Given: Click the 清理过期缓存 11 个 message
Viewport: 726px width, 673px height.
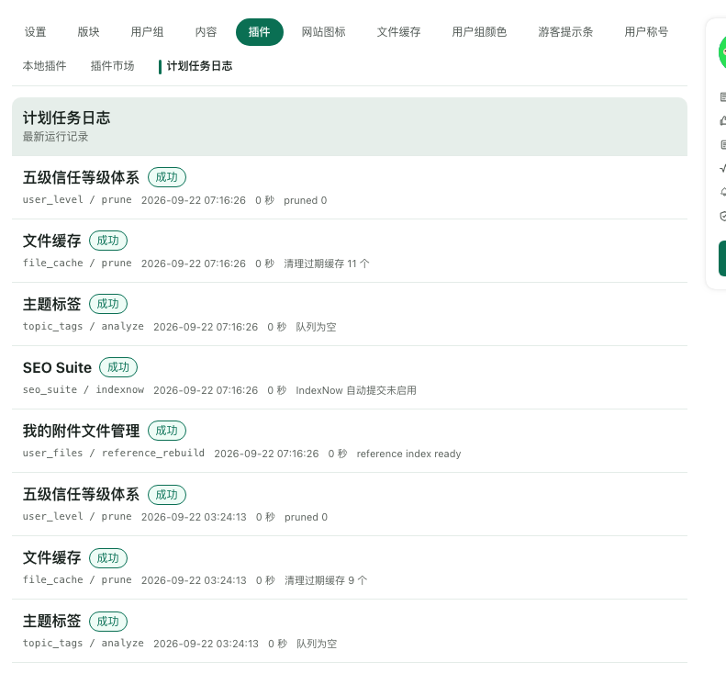Looking at the screenshot, I should pyautogui.click(x=327, y=264).
